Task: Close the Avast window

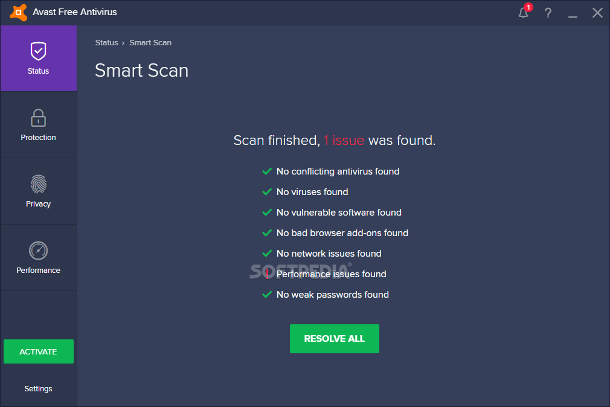Action: tap(597, 13)
